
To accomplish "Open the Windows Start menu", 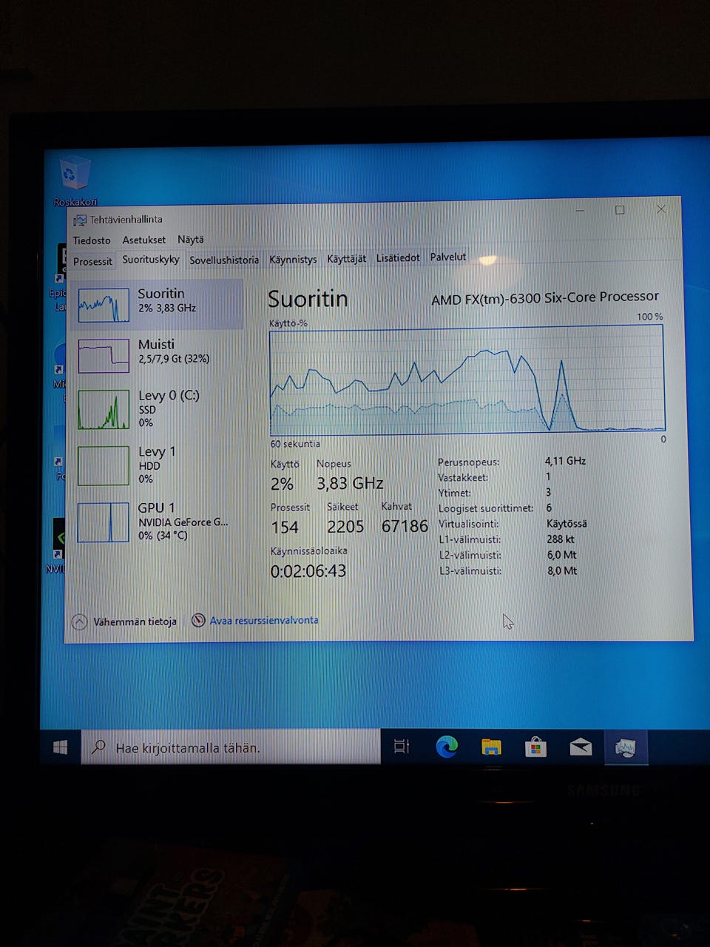I will (x=61, y=748).
